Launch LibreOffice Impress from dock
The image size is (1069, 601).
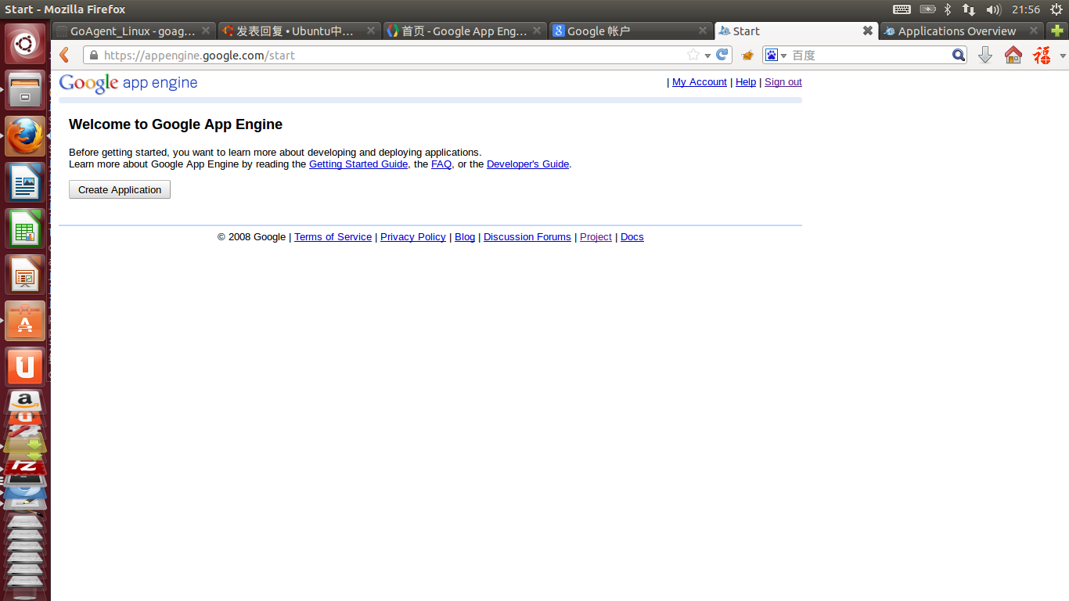25,275
